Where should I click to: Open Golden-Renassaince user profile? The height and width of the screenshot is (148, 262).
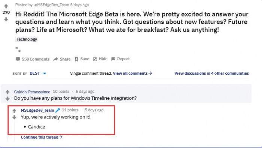point(32,92)
